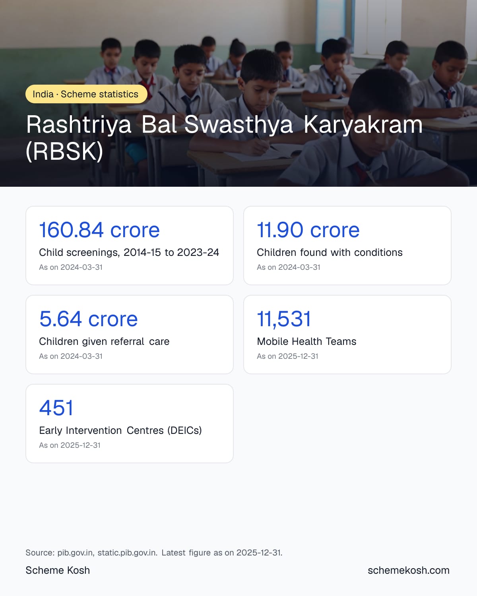This screenshot has height=596, width=477.
Task: Select 'Children found with conditions' label
Action: (330, 252)
